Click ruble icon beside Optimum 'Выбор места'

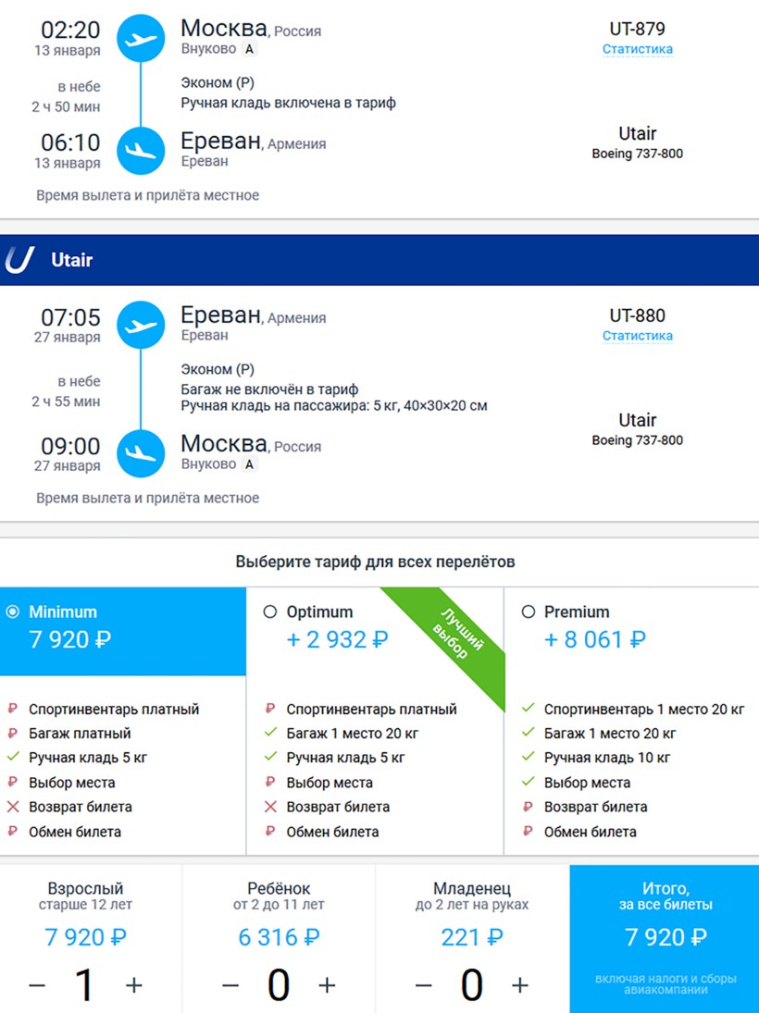click(270, 783)
